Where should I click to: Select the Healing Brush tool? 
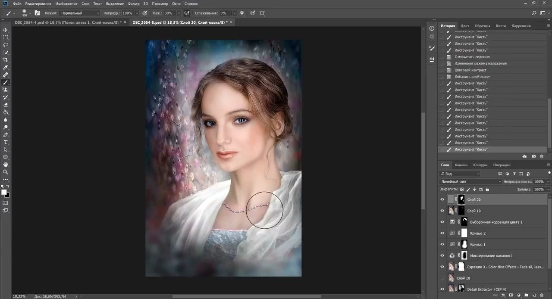6,75
